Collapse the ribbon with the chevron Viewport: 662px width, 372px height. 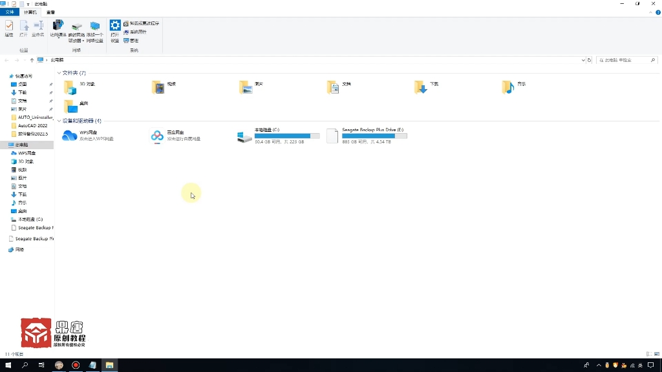click(650, 12)
